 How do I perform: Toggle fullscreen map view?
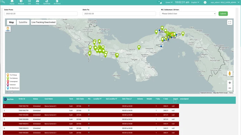tap(230, 22)
